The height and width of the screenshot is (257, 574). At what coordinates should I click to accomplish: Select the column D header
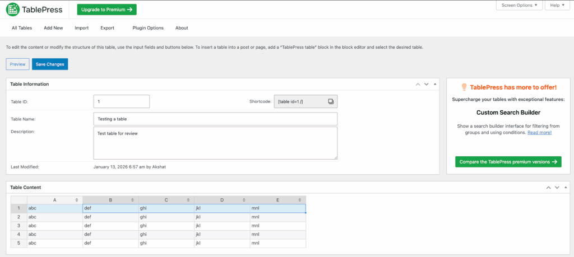coord(222,200)
